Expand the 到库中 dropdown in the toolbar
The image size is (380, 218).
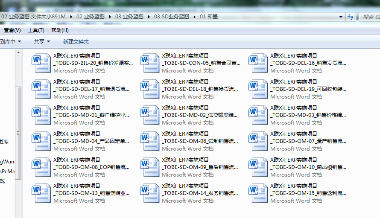(10, 41)
